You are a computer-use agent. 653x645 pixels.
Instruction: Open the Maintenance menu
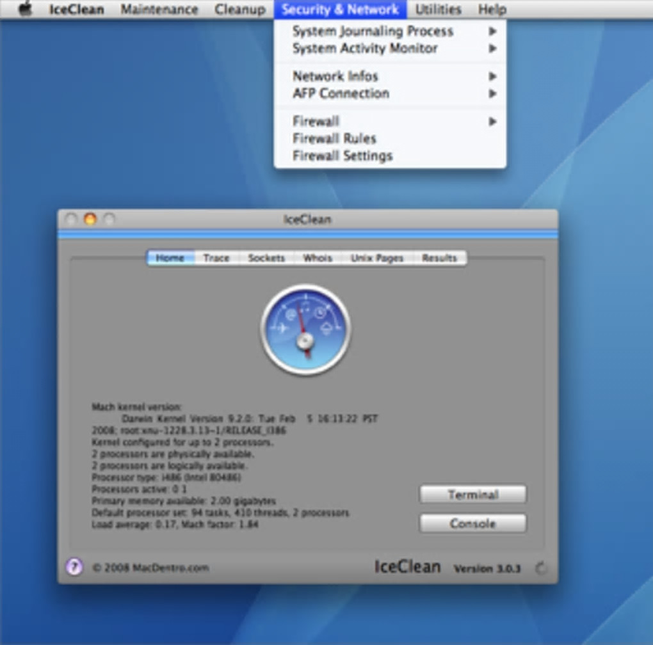(x=159, y=9)
